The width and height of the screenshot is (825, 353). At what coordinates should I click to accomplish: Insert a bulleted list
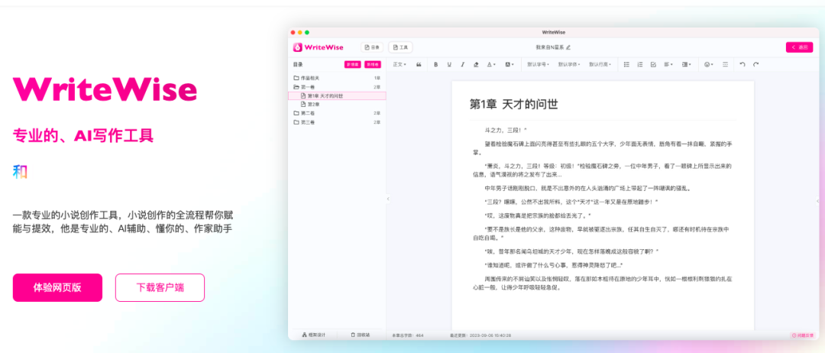coord(626,65)
